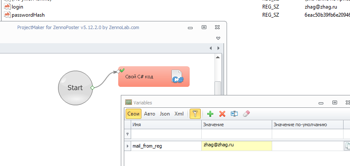This screenshot has width=350, height=166.
Task: Click the green checkmark on C# block
Action: (x=122, y=70)
